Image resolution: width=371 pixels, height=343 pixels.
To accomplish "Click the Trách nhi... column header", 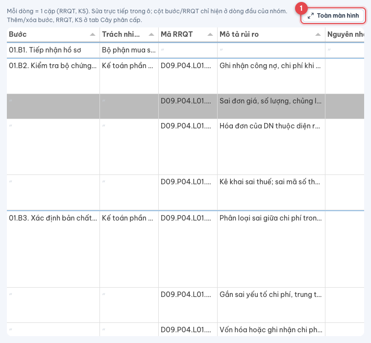I will (129, 34).
